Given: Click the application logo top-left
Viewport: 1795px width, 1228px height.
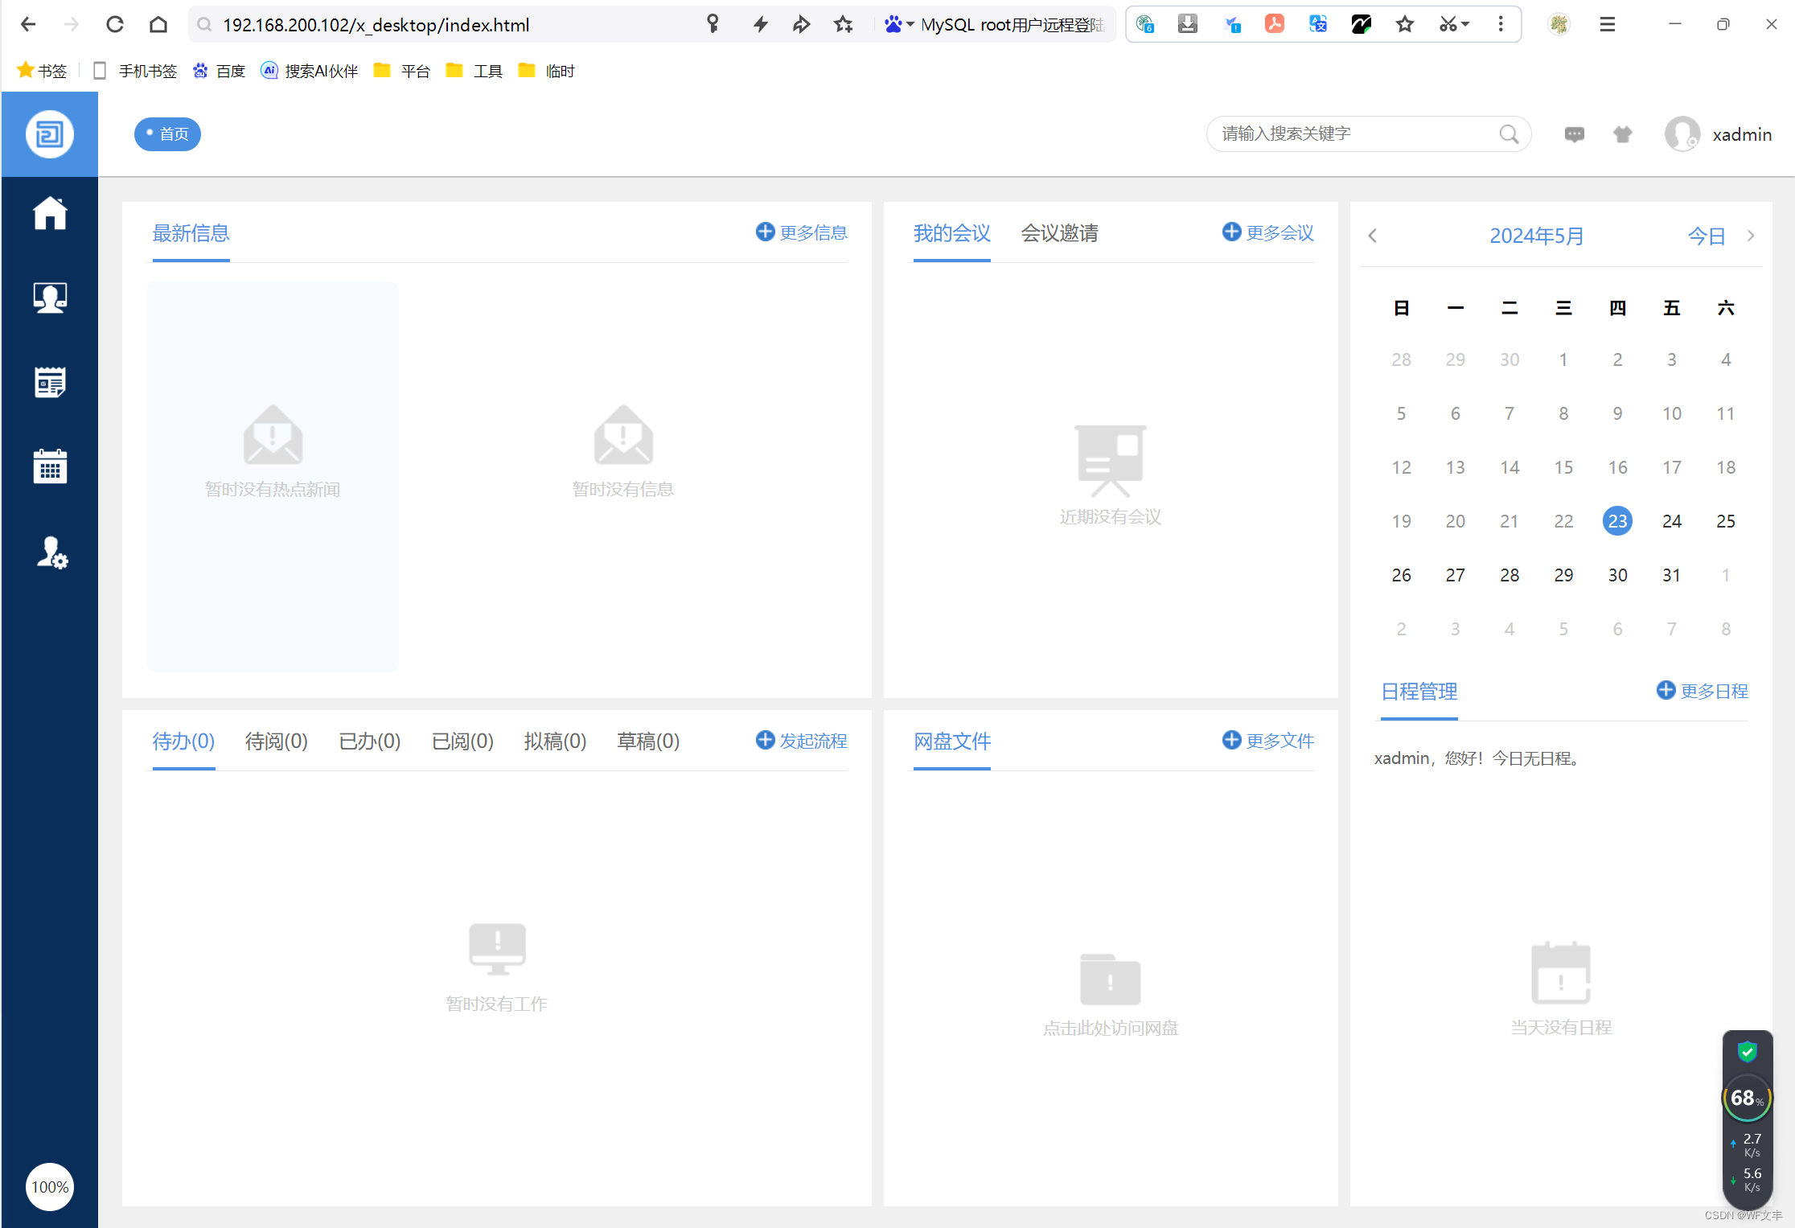Looking at the screenshot, I should click(50, 133).
